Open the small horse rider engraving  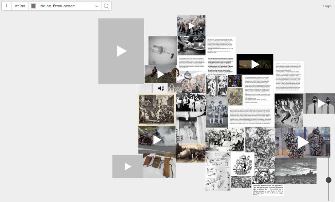click(235, 96)
